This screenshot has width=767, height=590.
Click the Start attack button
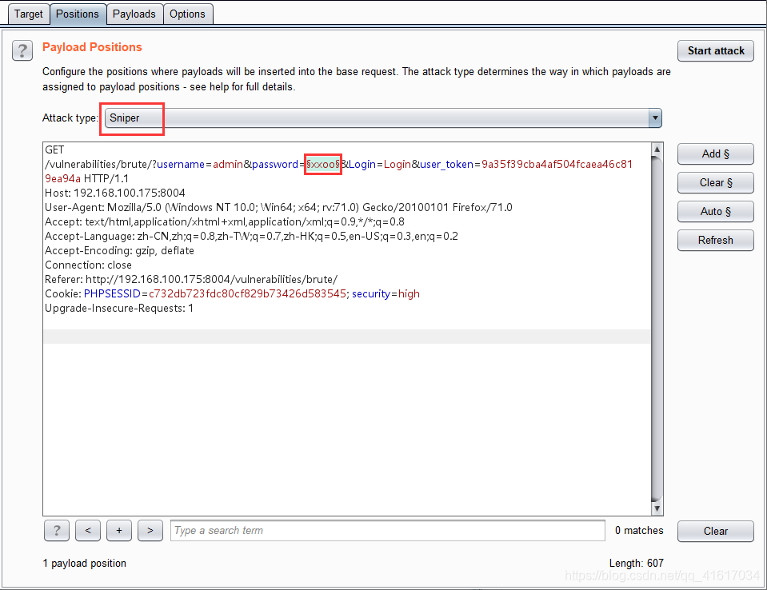coord(716,51)
